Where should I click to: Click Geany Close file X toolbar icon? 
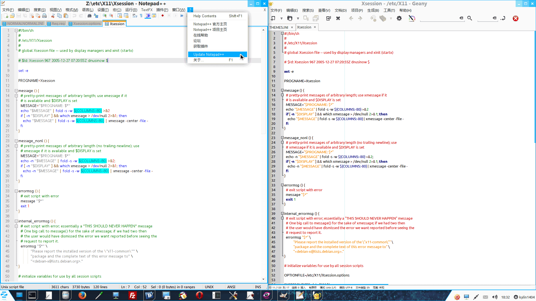point(338,18)
